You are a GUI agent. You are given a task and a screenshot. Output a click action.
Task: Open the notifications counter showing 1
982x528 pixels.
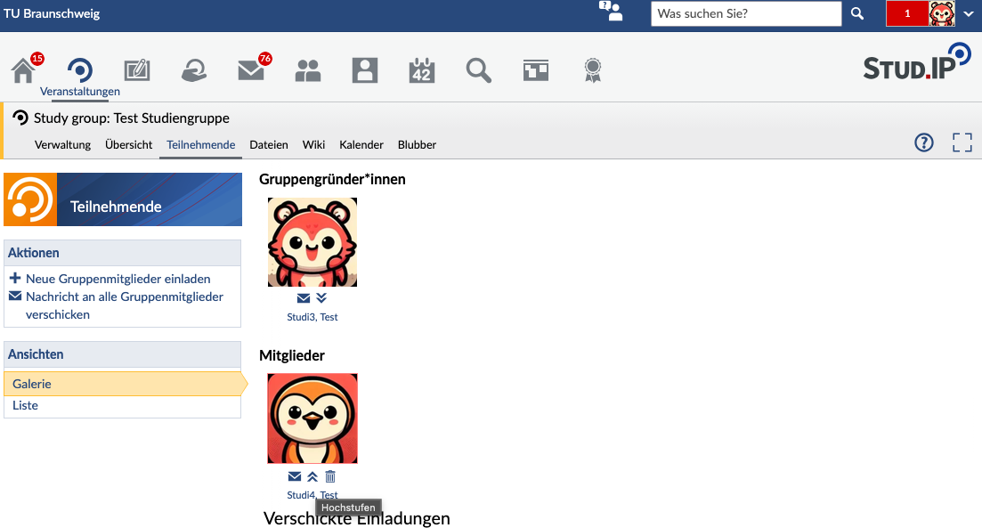point(907,13)
